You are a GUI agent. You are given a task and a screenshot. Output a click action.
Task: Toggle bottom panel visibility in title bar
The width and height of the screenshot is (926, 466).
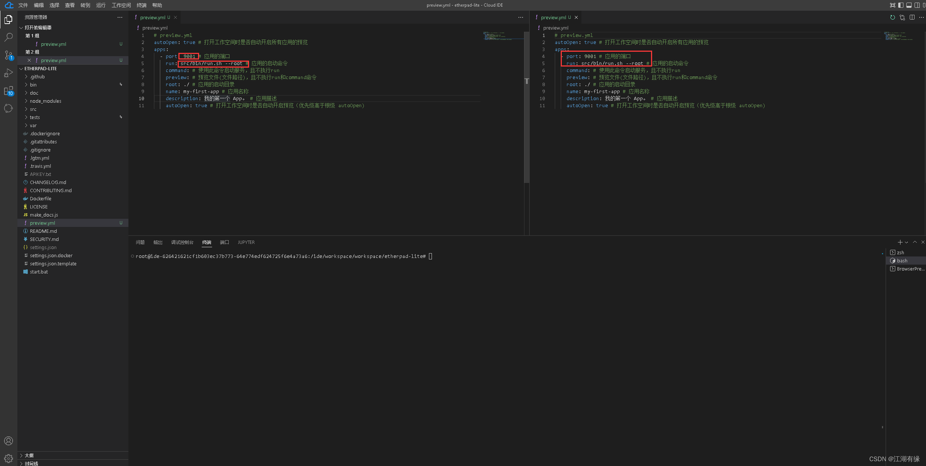[909, 5]
